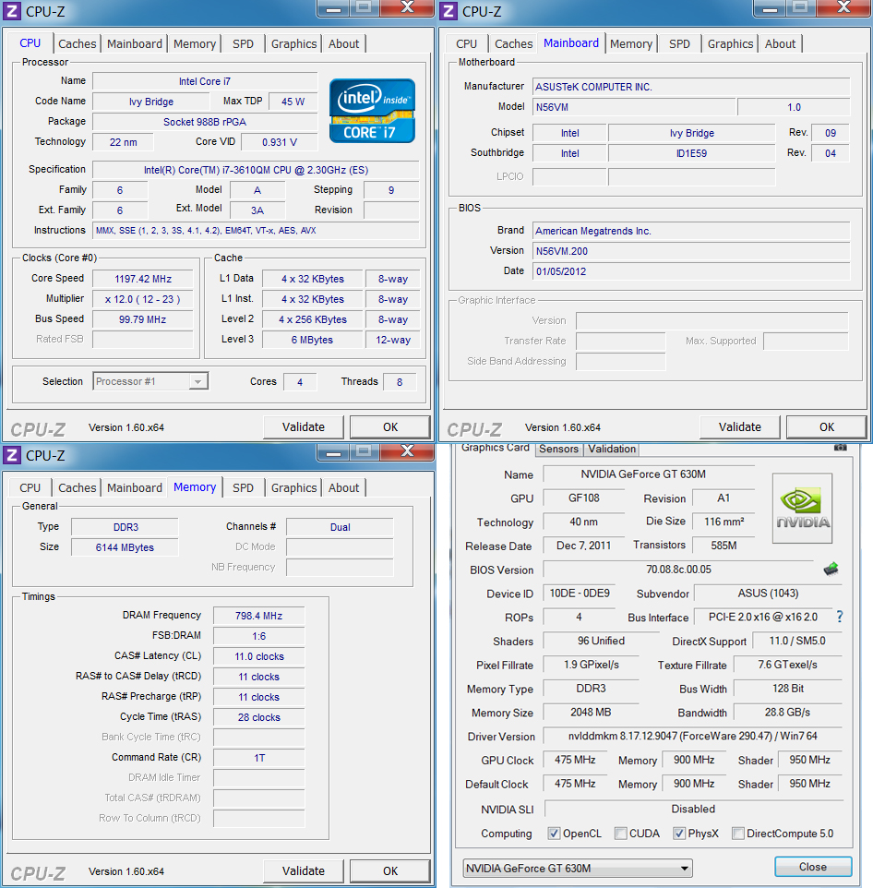Save BIOS using the chip icon beside BIOS Version
Viewport: 873px width, 888px height.
point(831,569)
